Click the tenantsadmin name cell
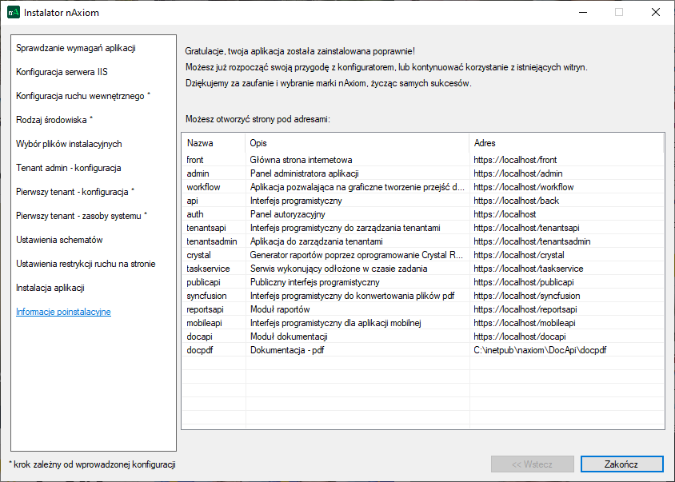This screenshot has width=675, height=482. click(x=212, y=241)
